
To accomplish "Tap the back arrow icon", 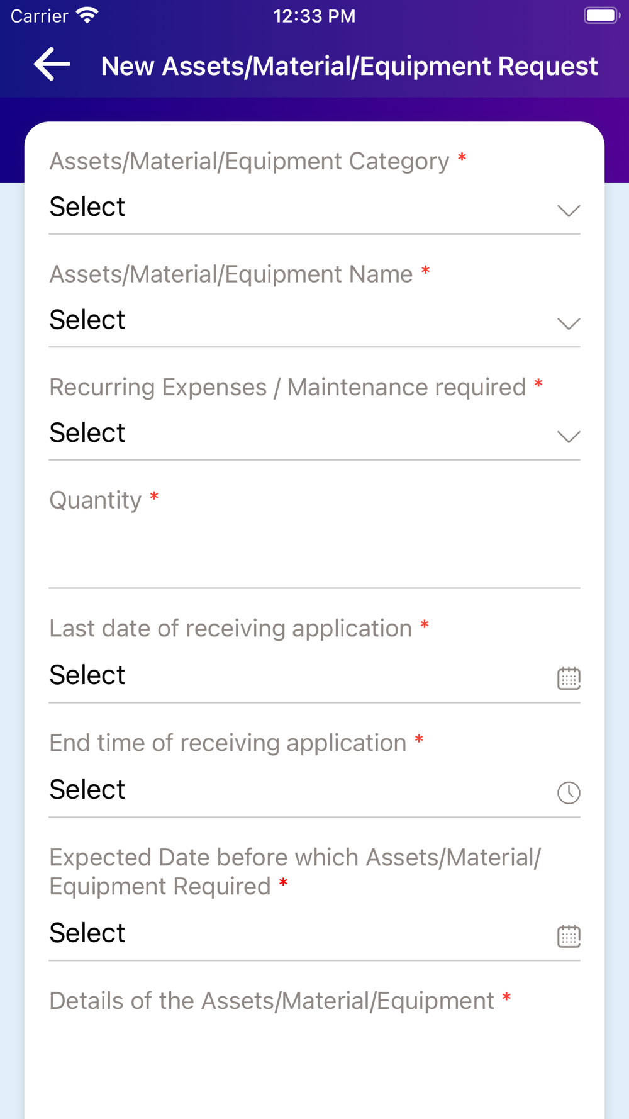I will coord(52,64).
